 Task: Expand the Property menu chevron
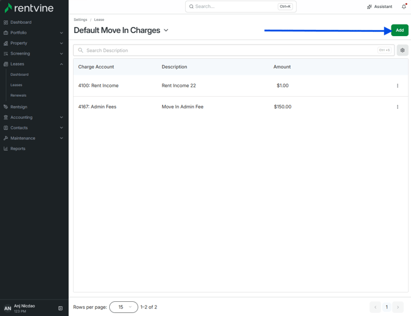pyautogui.click(x=61, y=43)
